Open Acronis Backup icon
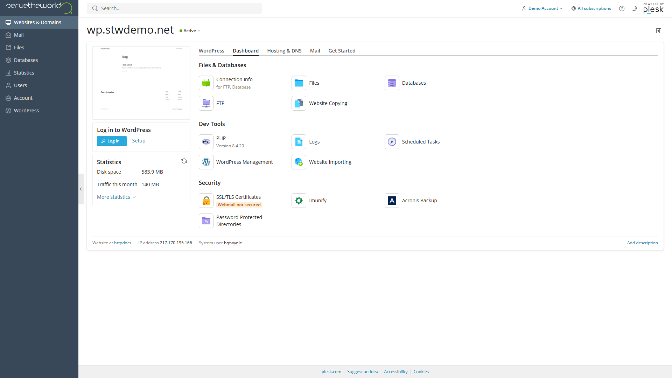 point(392,201)
